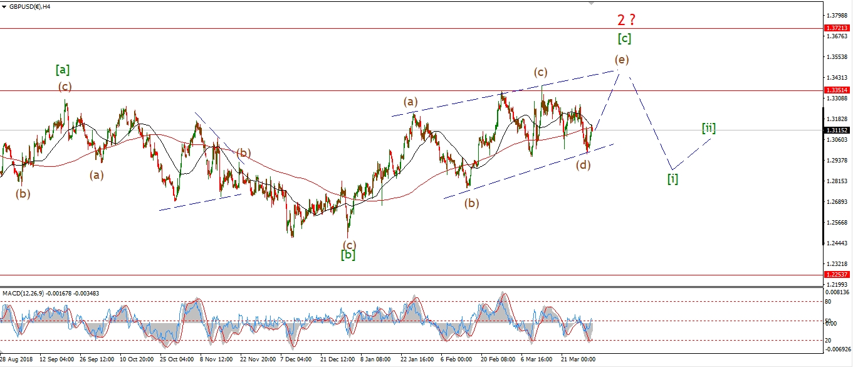Screen dimensions: 853x367
Task: Click the 1.25668 price scale value
Action: (836, 223)
